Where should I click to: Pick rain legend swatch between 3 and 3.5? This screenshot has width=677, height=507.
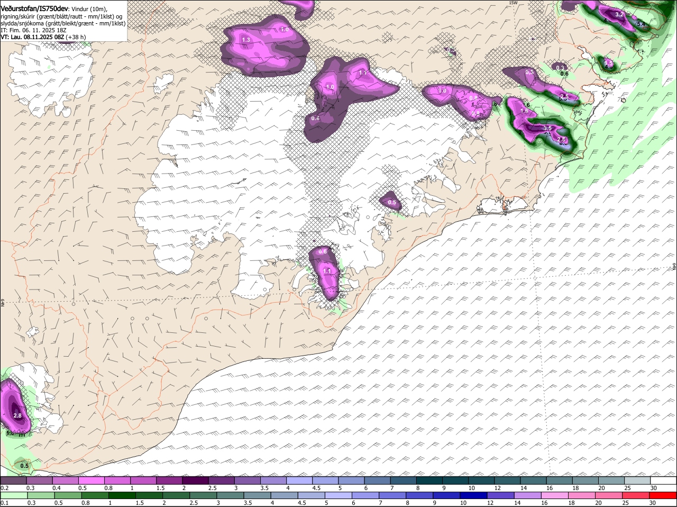230,495
